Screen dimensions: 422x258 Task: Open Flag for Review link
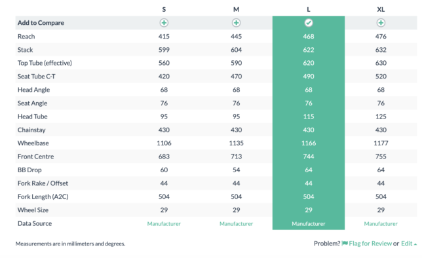[370, 244]
